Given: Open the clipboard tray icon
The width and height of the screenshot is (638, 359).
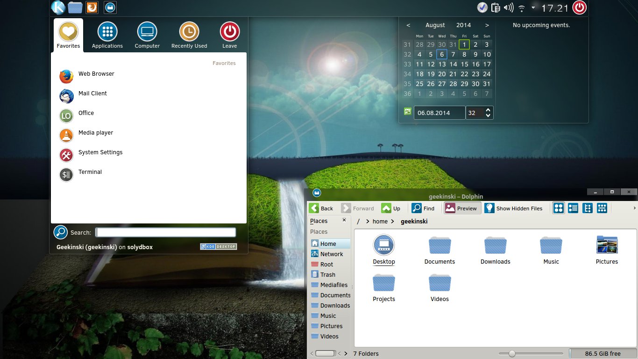Looking at the screenshot, I should [496, 7].
